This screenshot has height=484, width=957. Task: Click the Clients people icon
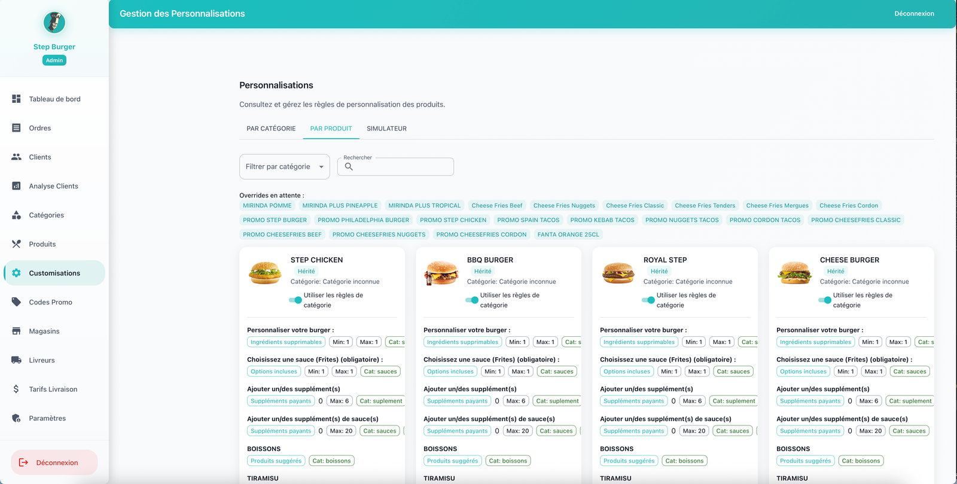point(16,157)
